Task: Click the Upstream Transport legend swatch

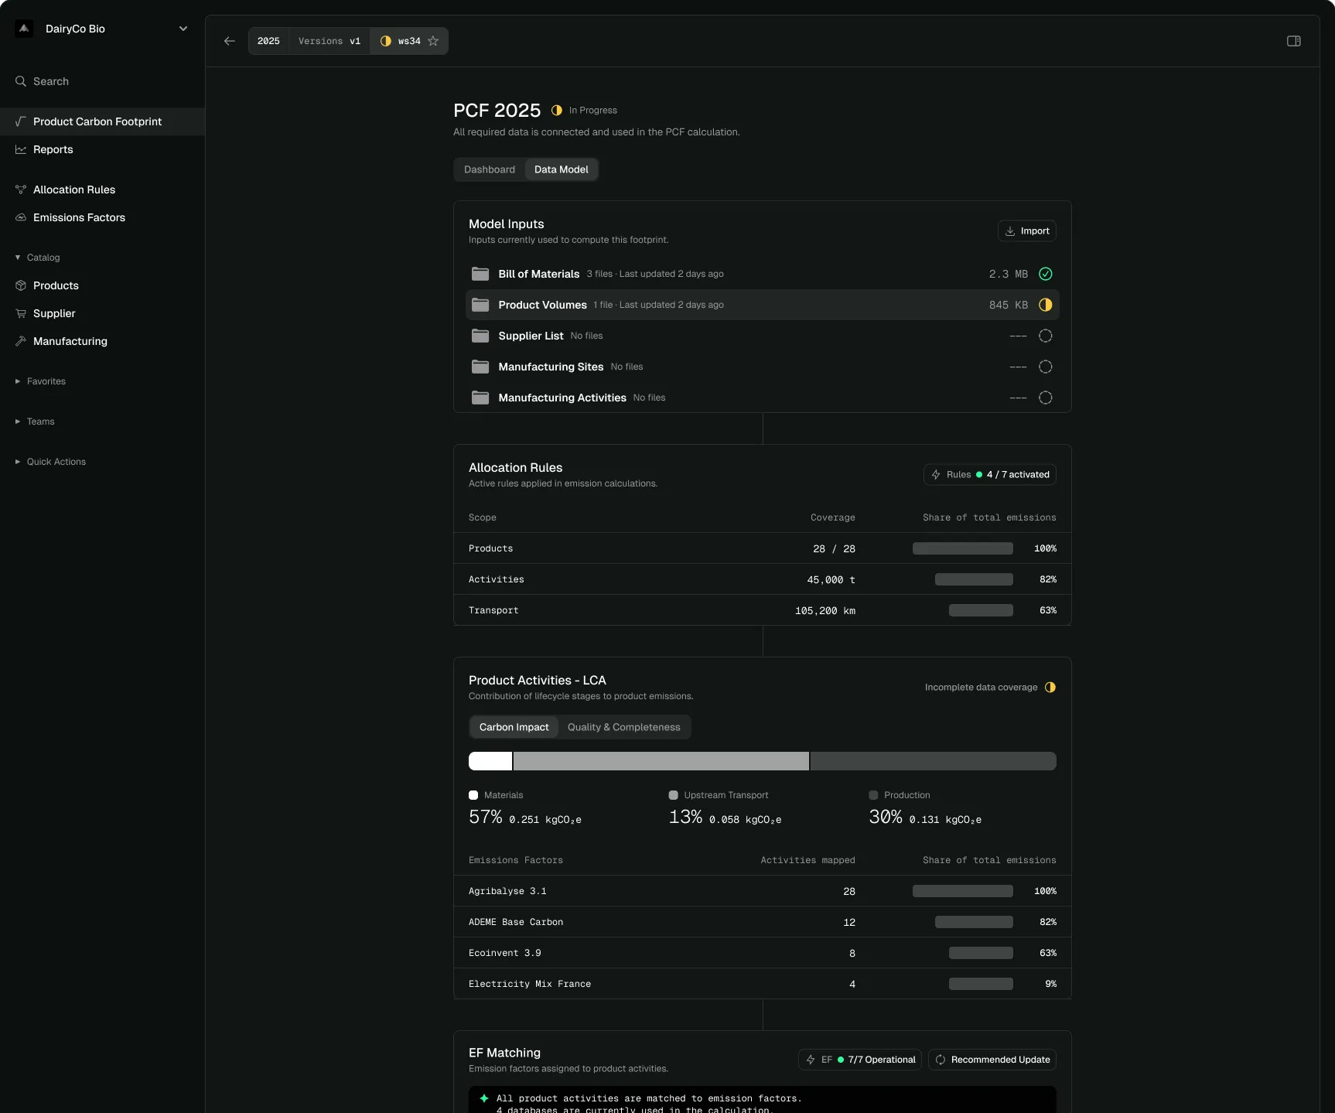Action: (674, 795)
